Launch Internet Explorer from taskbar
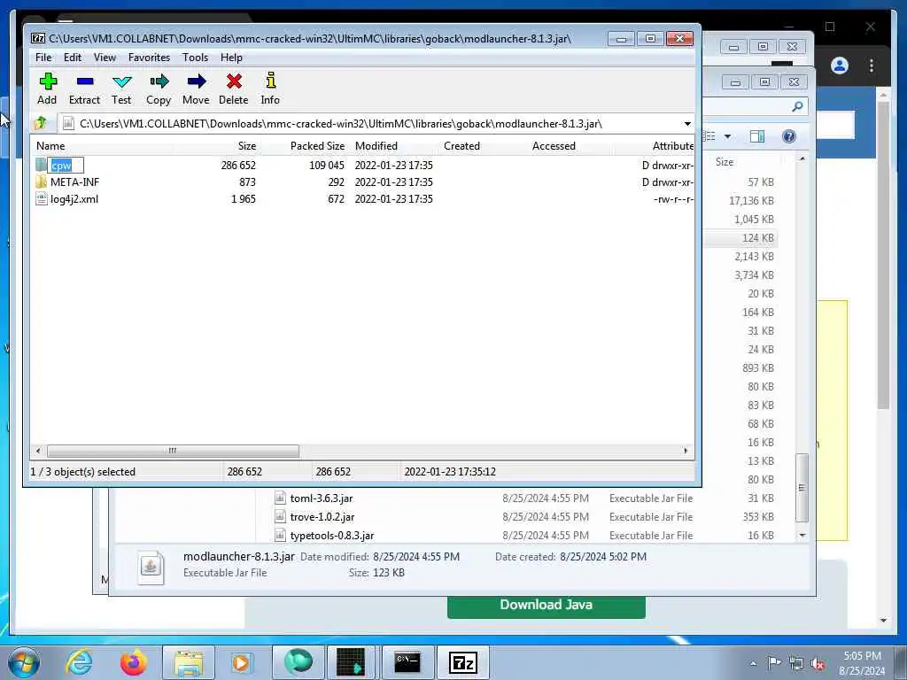The height and width of the screenshot is (680, 907). point(79,662)
